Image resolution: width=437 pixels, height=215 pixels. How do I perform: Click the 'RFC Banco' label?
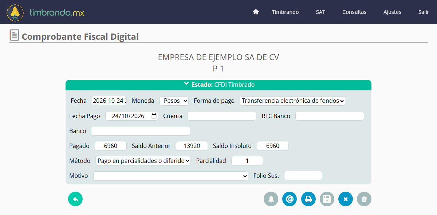pyautogui.click(x=276, y=116)
